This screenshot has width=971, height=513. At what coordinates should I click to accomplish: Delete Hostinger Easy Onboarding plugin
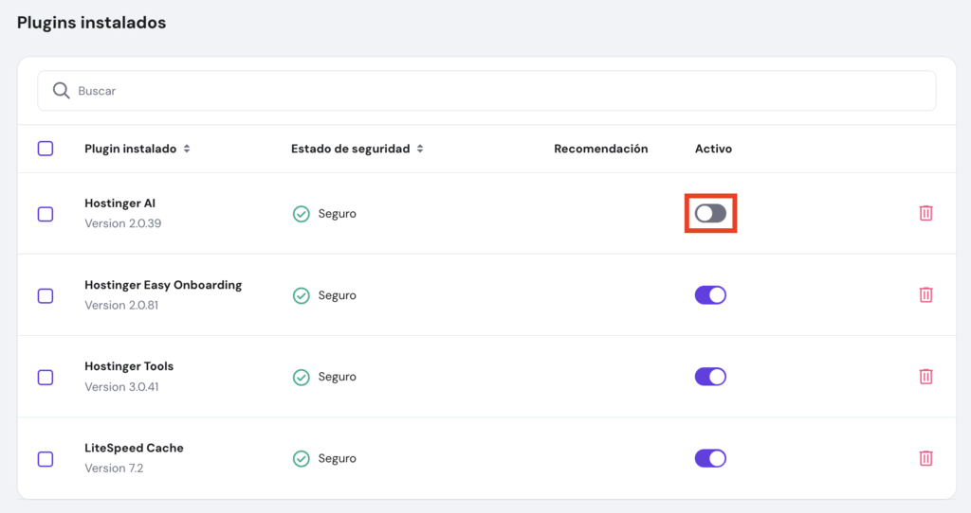(x=926, y=294)
